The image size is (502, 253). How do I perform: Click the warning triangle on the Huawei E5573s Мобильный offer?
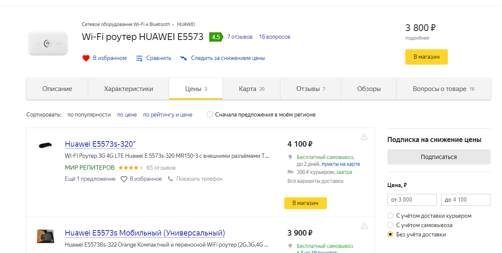click(x=364, y=225)
